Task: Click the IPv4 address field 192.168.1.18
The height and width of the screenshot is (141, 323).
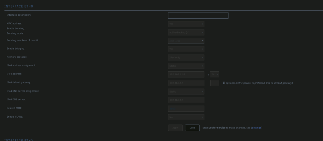Action: pyautogui.click(x=186, y=75)
